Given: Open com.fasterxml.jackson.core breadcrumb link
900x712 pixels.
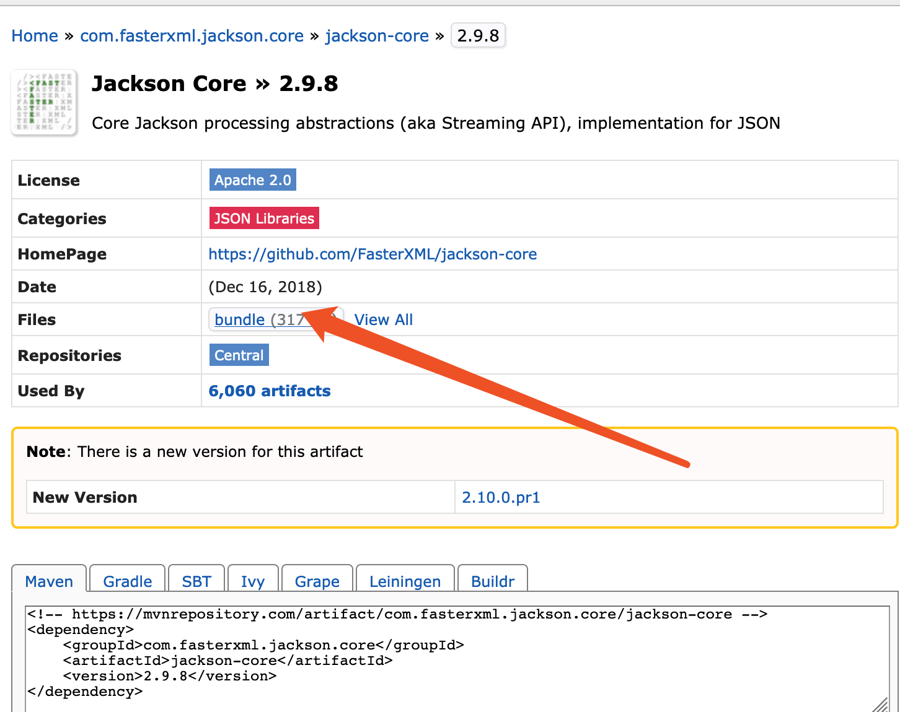Looking at the screenshot, I should [x=192, y=36].
